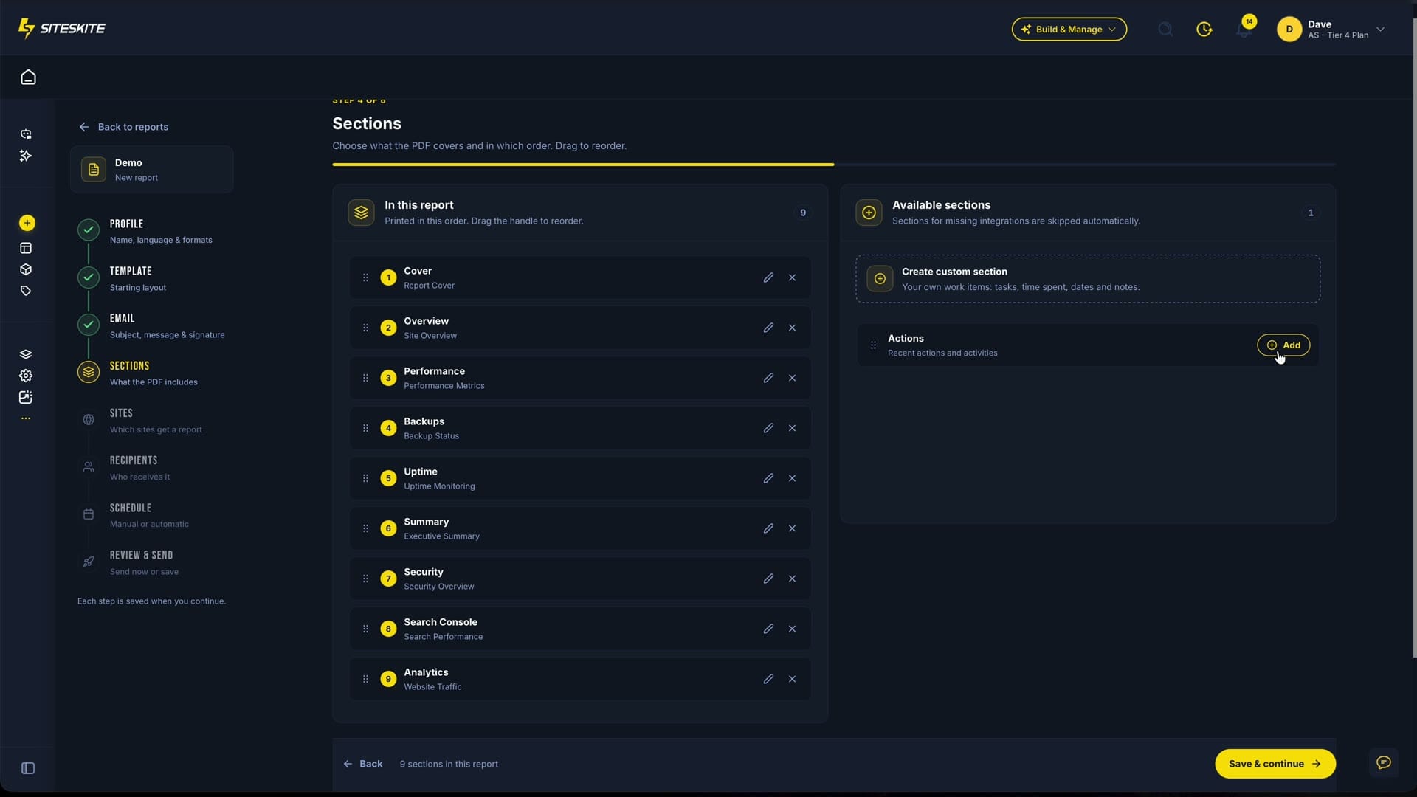Viewport: 1417px width, 797px height.
Task: Toggle the sidebar collapse icon
Action: [28, 768]
